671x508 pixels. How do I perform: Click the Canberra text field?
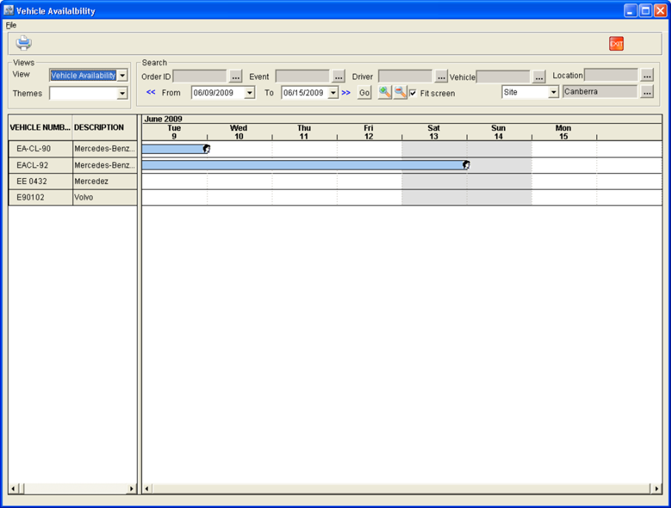click(x=600, y=92)
